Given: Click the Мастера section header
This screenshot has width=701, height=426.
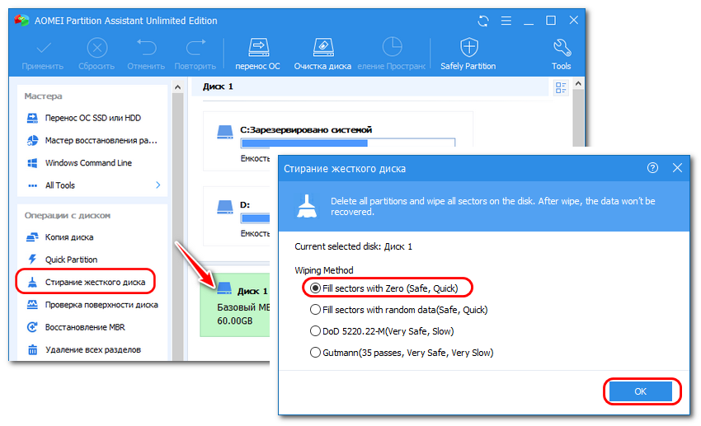Looking at the screenshot, I should [44, 96].
